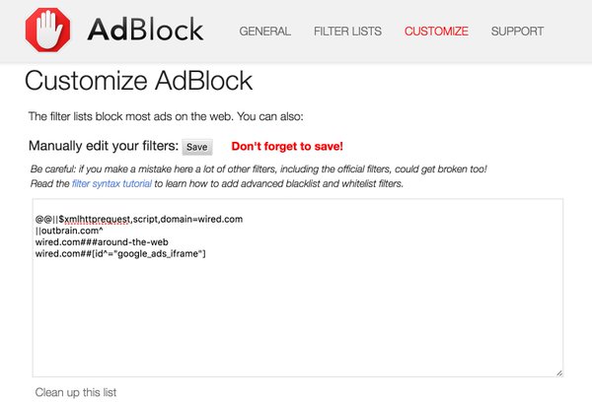Click the Customize AdBlock page heading
Image resolution: width=592 pixels, height=404 pixels.
(x=138, y=81)
